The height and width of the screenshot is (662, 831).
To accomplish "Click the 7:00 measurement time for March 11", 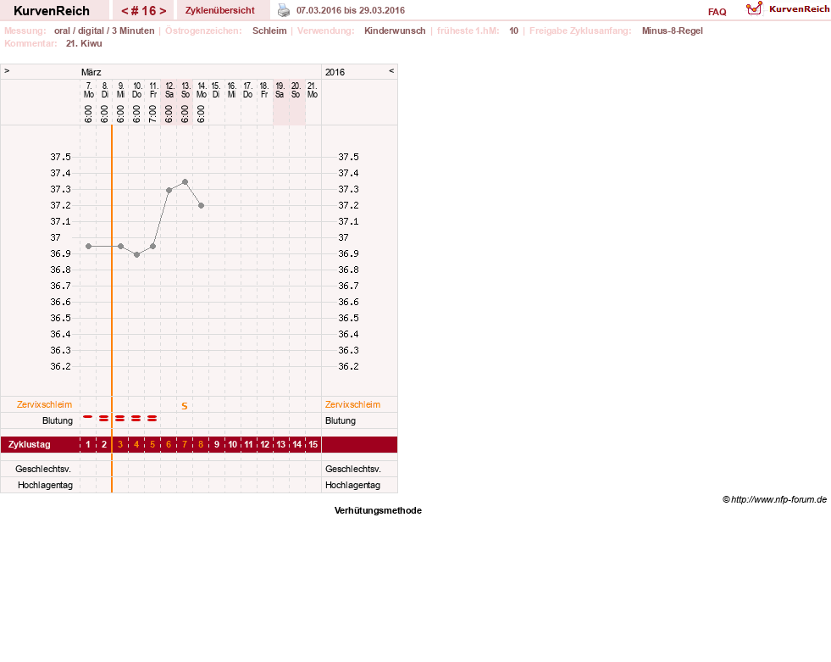I will coord(152,114).
